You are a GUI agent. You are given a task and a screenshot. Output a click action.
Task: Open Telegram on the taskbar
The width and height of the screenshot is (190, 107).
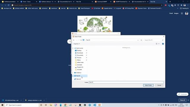pos(90,105)
